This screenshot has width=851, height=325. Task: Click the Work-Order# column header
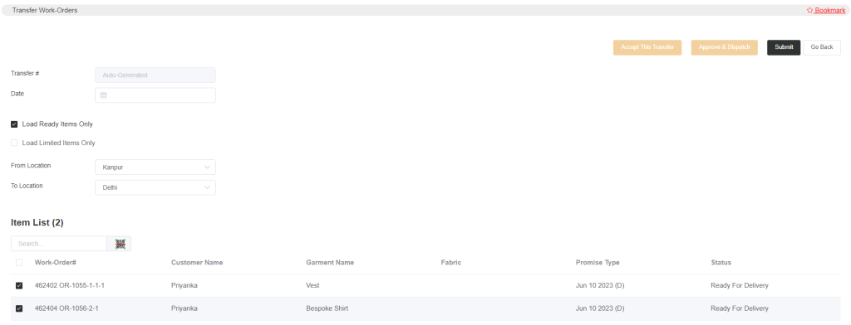coord(56,262)
